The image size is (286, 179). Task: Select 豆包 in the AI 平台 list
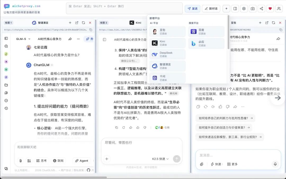167,32
